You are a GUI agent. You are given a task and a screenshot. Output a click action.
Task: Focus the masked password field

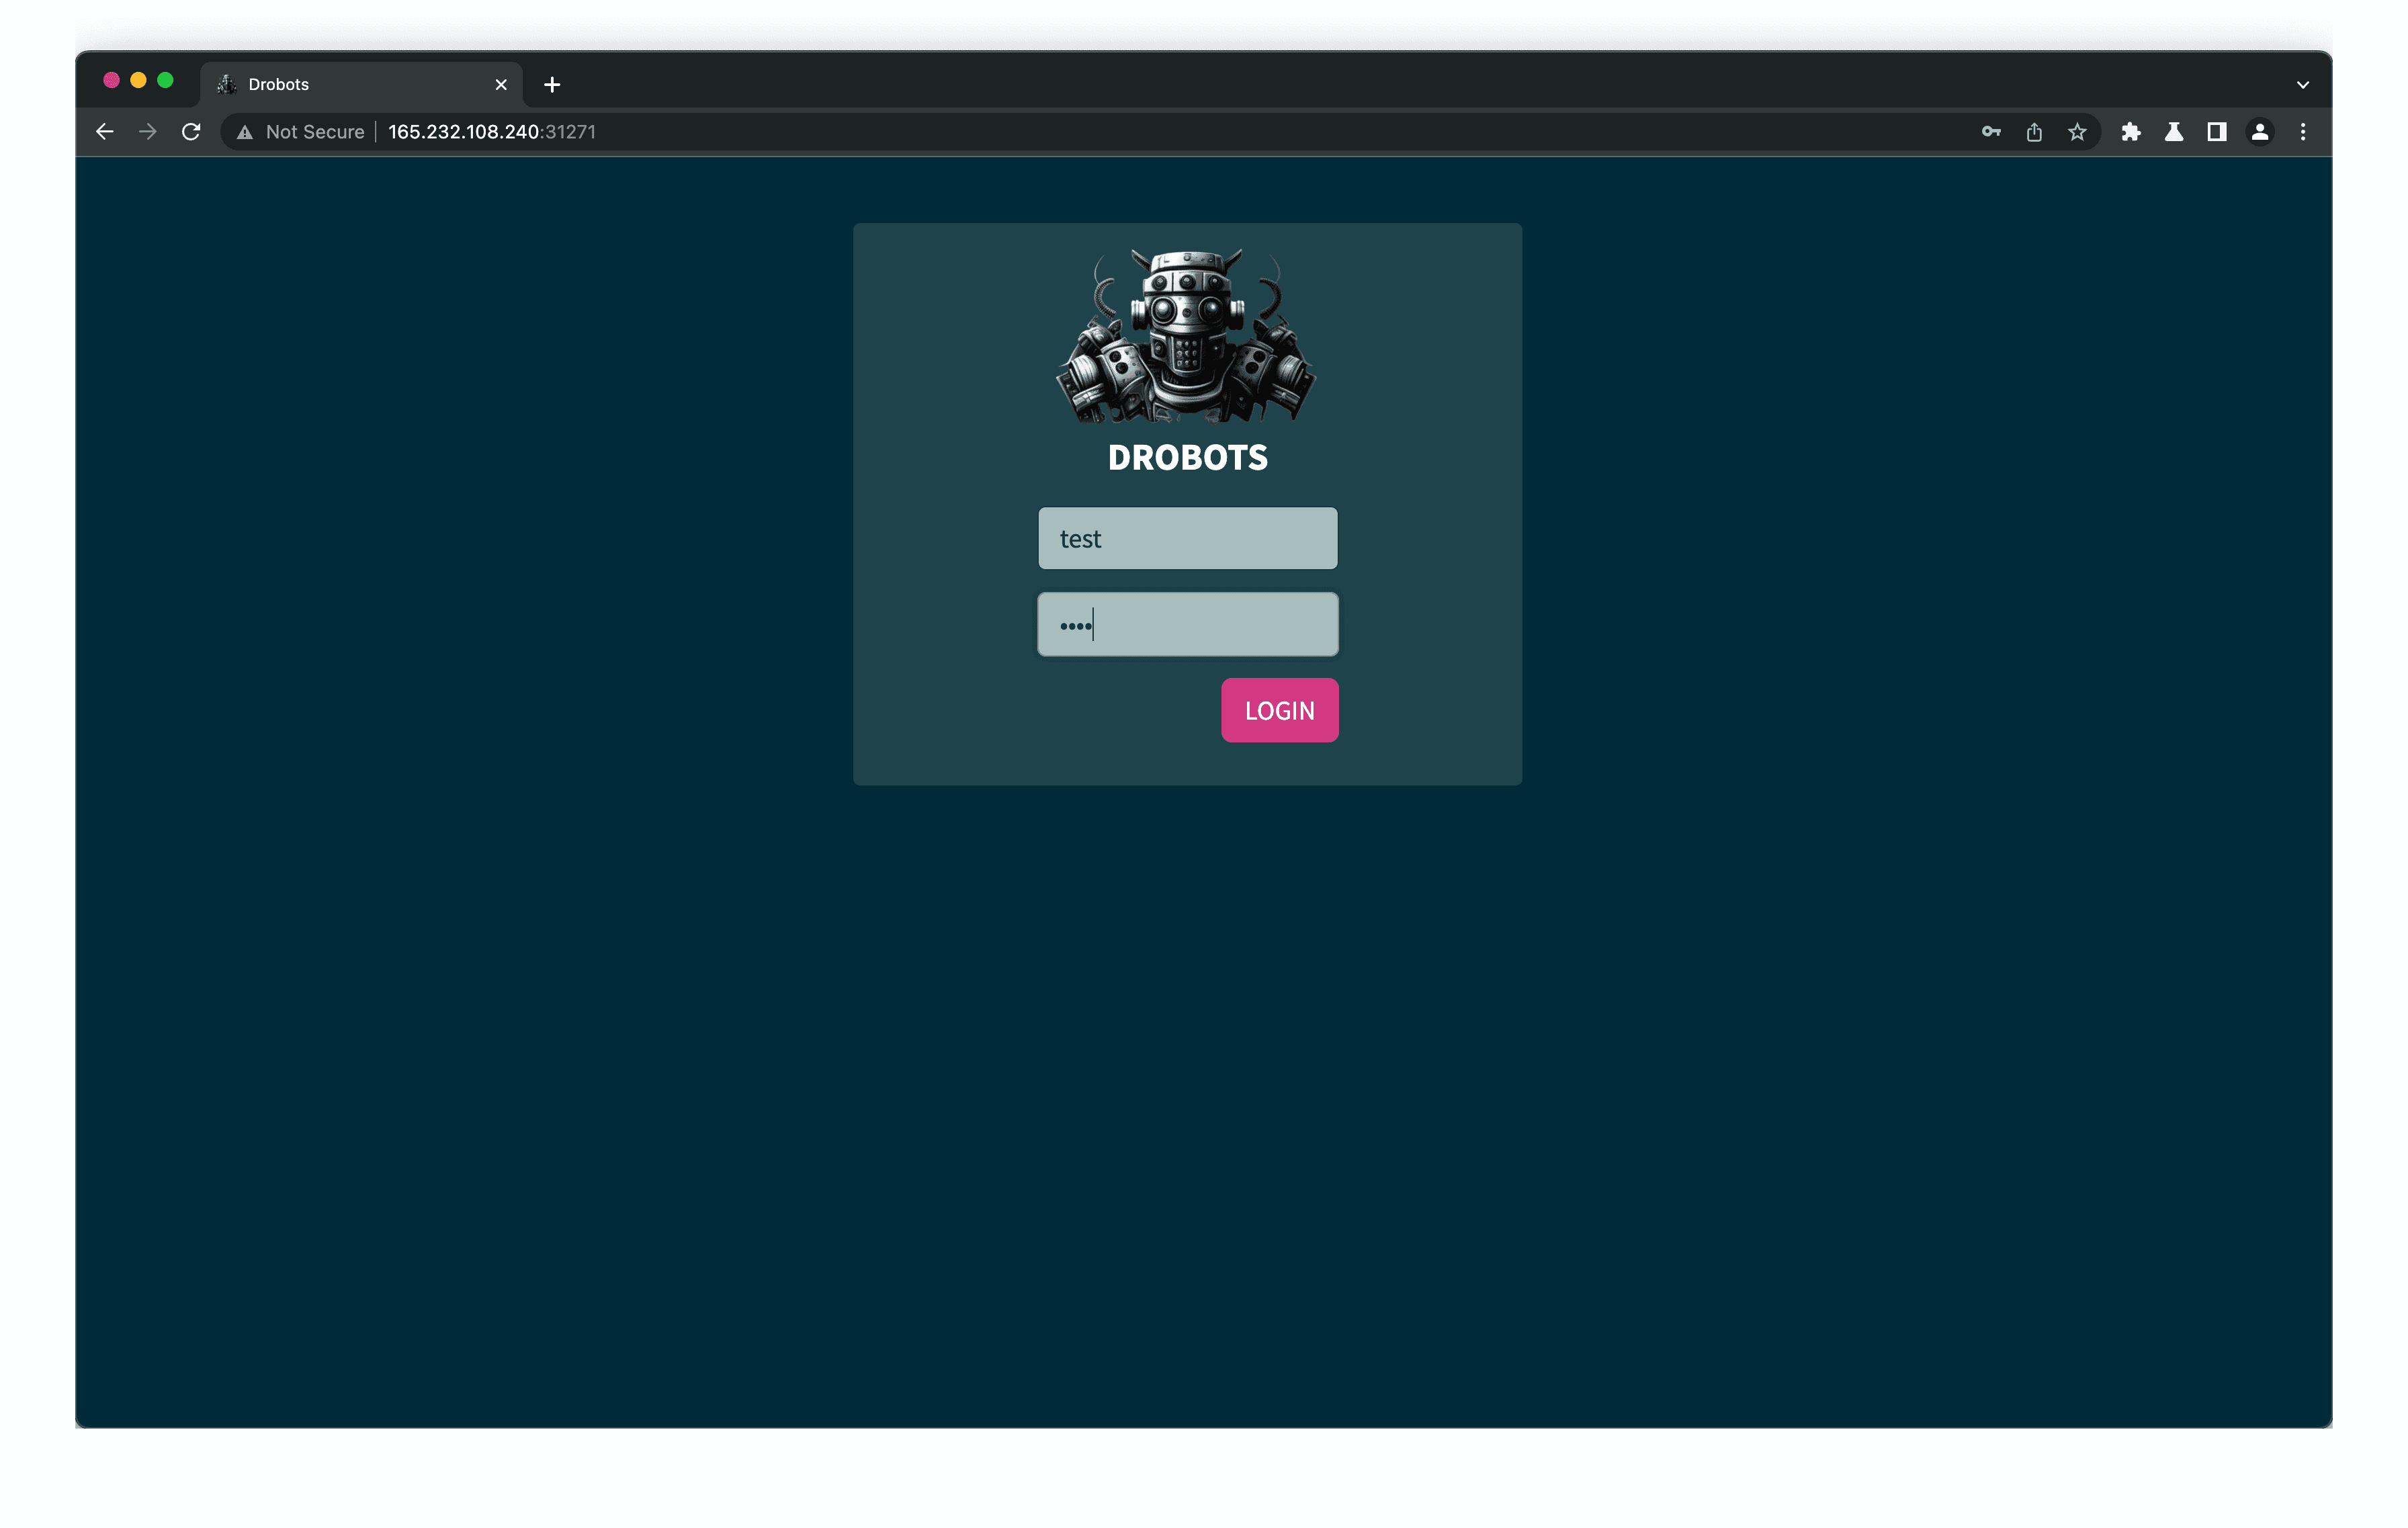[1187, 625]
